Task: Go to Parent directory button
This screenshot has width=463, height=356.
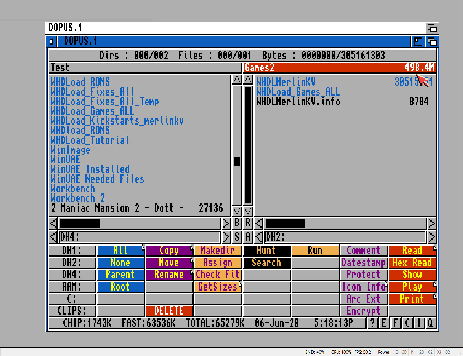Action: click(121, 275)
